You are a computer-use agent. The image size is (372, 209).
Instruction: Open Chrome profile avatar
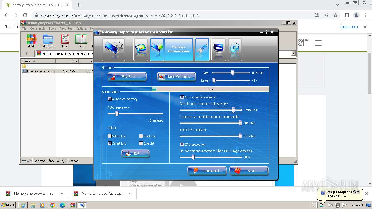point(356,15)
